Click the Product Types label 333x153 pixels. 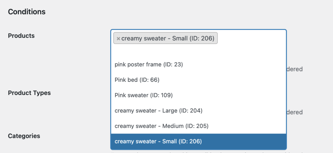[29, 93]
